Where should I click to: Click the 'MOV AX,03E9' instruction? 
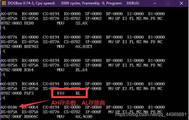pyautogui.click(x=75, y=46)
